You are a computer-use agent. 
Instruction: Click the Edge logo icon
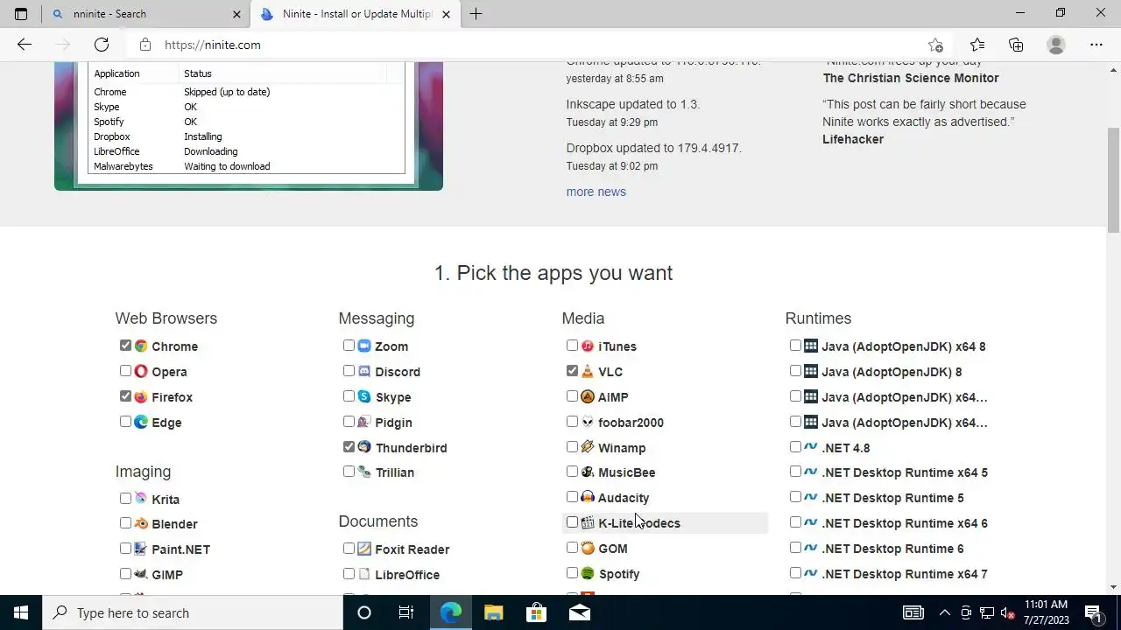point(141,423)
